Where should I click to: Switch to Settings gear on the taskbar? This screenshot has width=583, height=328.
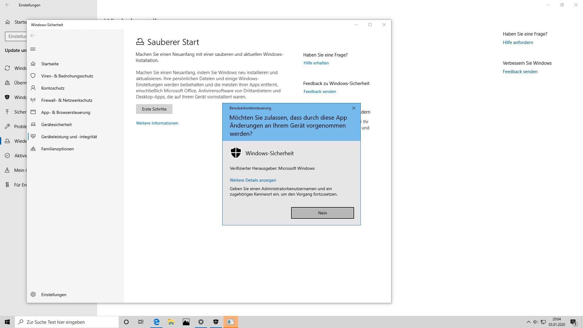(201, 322)
